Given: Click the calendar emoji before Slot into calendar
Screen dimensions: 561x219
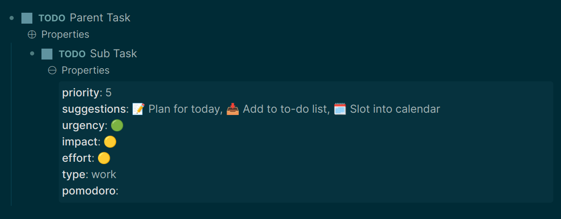Looking at the screenshot, I should (x=340, y=109).
